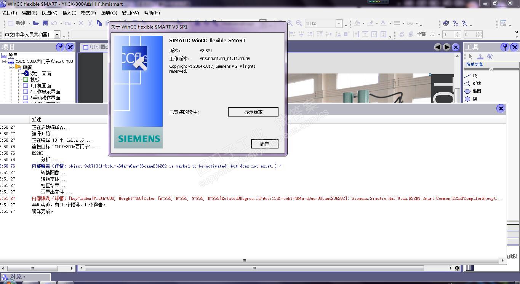Click the window layout icon in toolbar
Viewport: 520px width, 284px height.
coord(503,23)
